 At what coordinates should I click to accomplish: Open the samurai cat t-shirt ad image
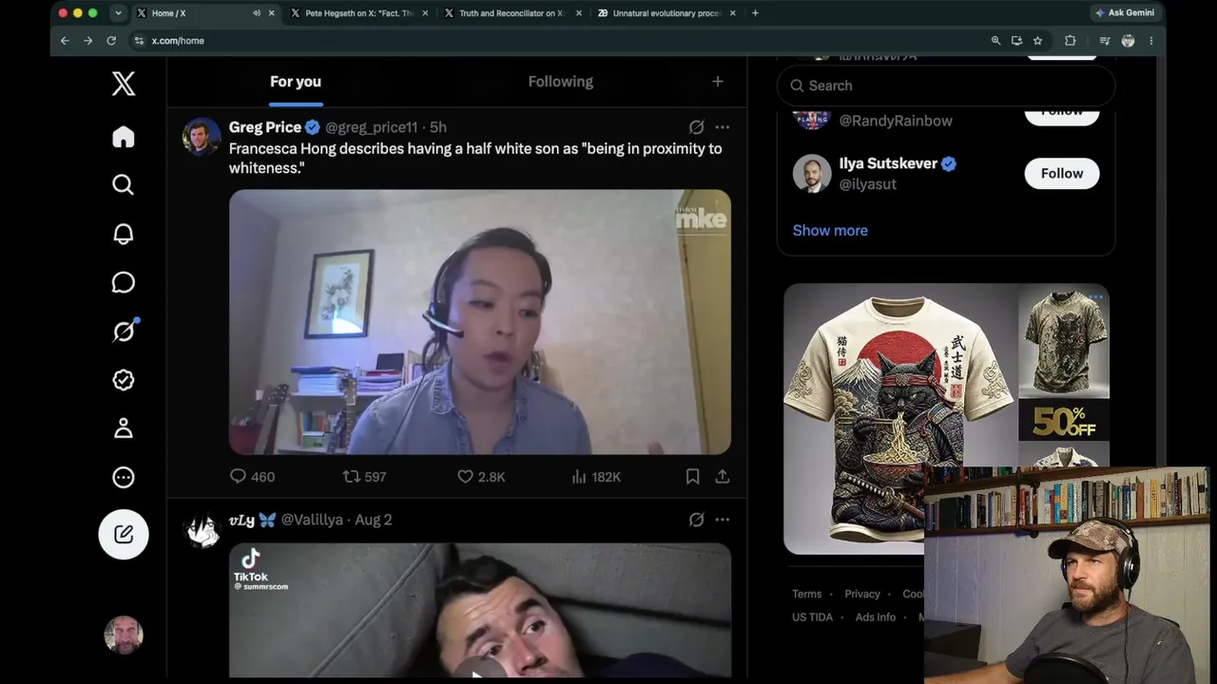(x=900, y=418)
